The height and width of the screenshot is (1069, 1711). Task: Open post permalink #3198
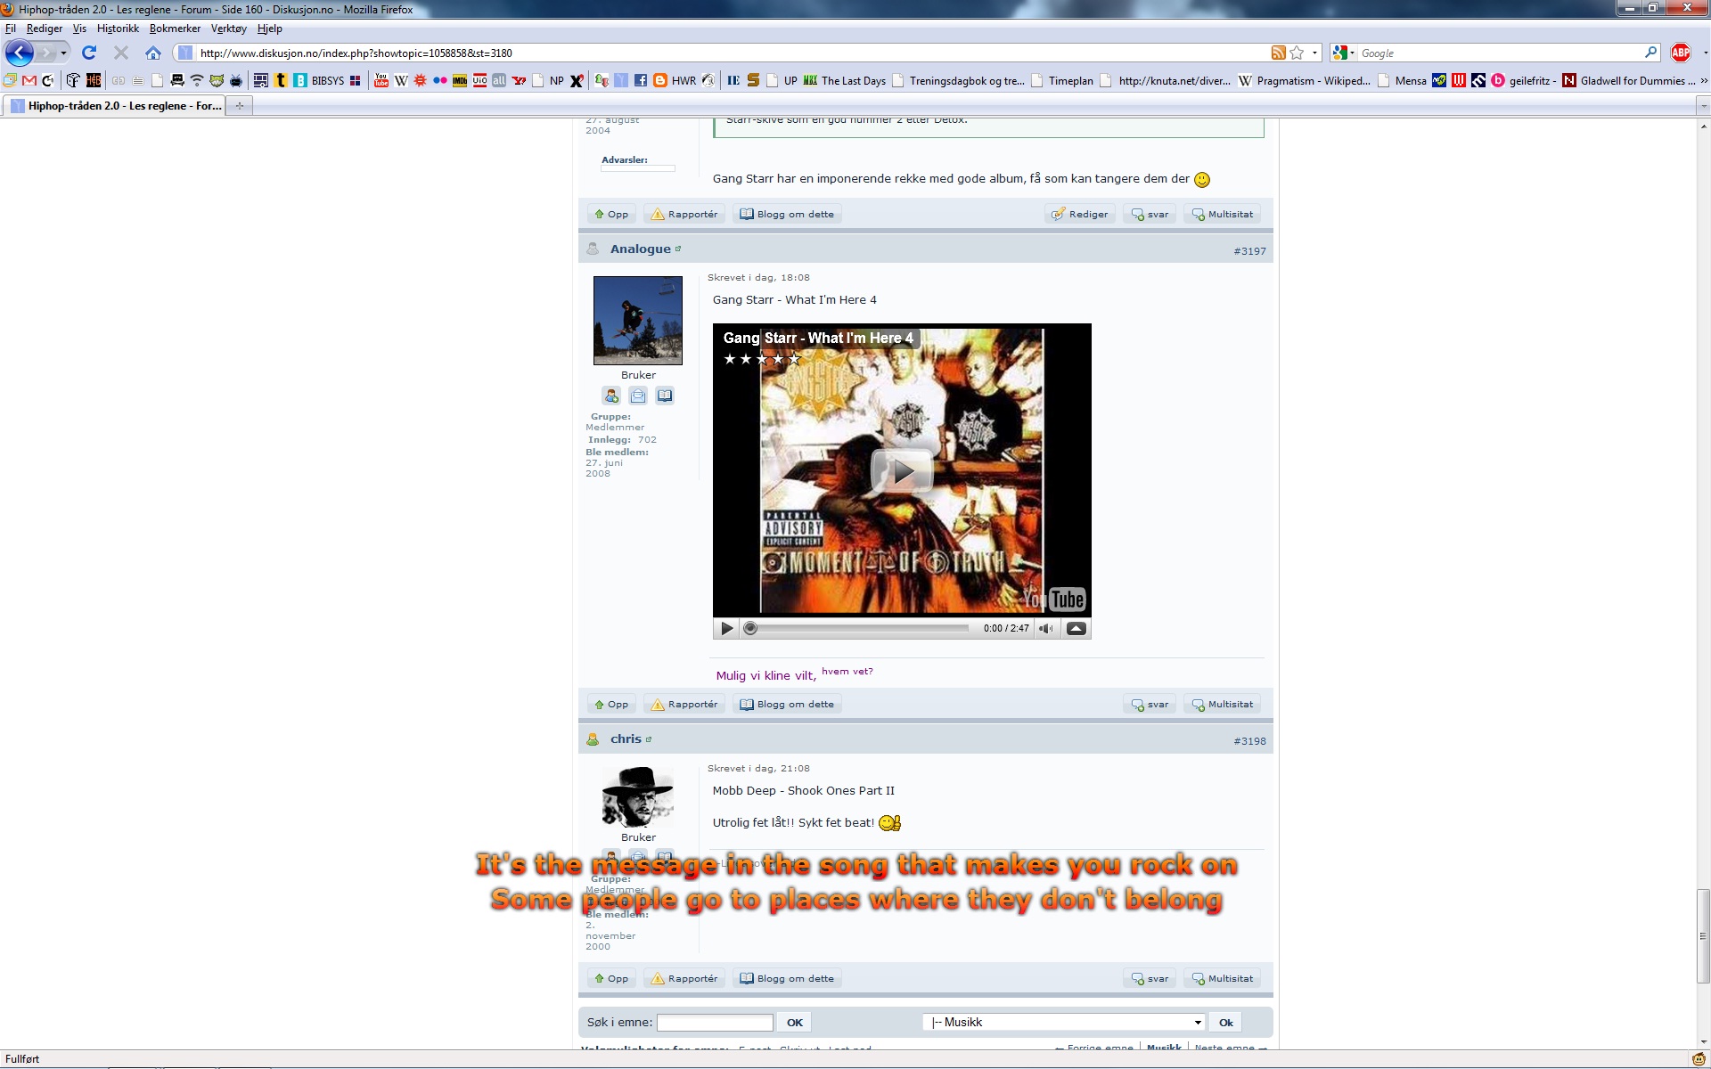coord(1249,741)
